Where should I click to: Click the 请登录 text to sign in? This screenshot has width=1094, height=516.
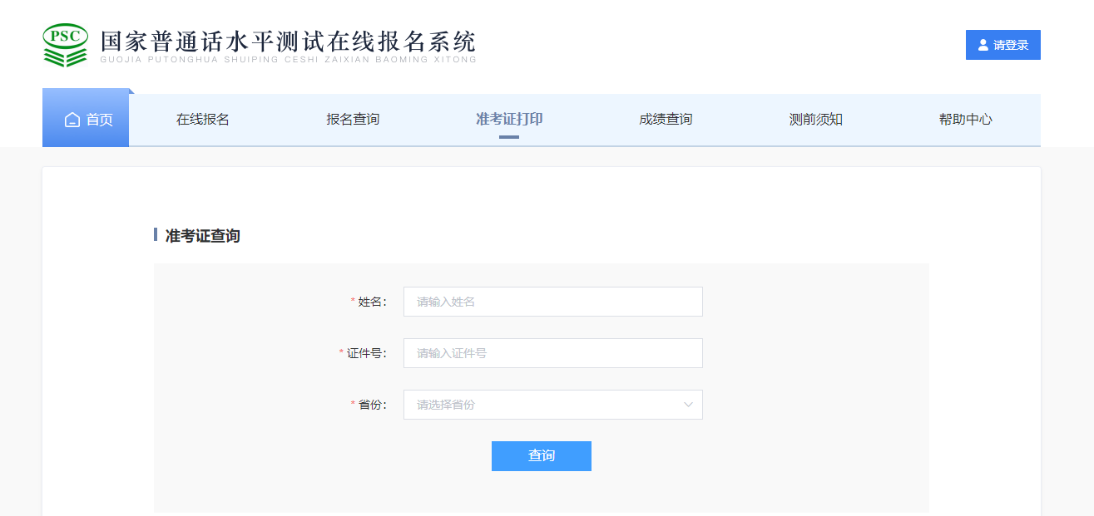[1011, 46]
